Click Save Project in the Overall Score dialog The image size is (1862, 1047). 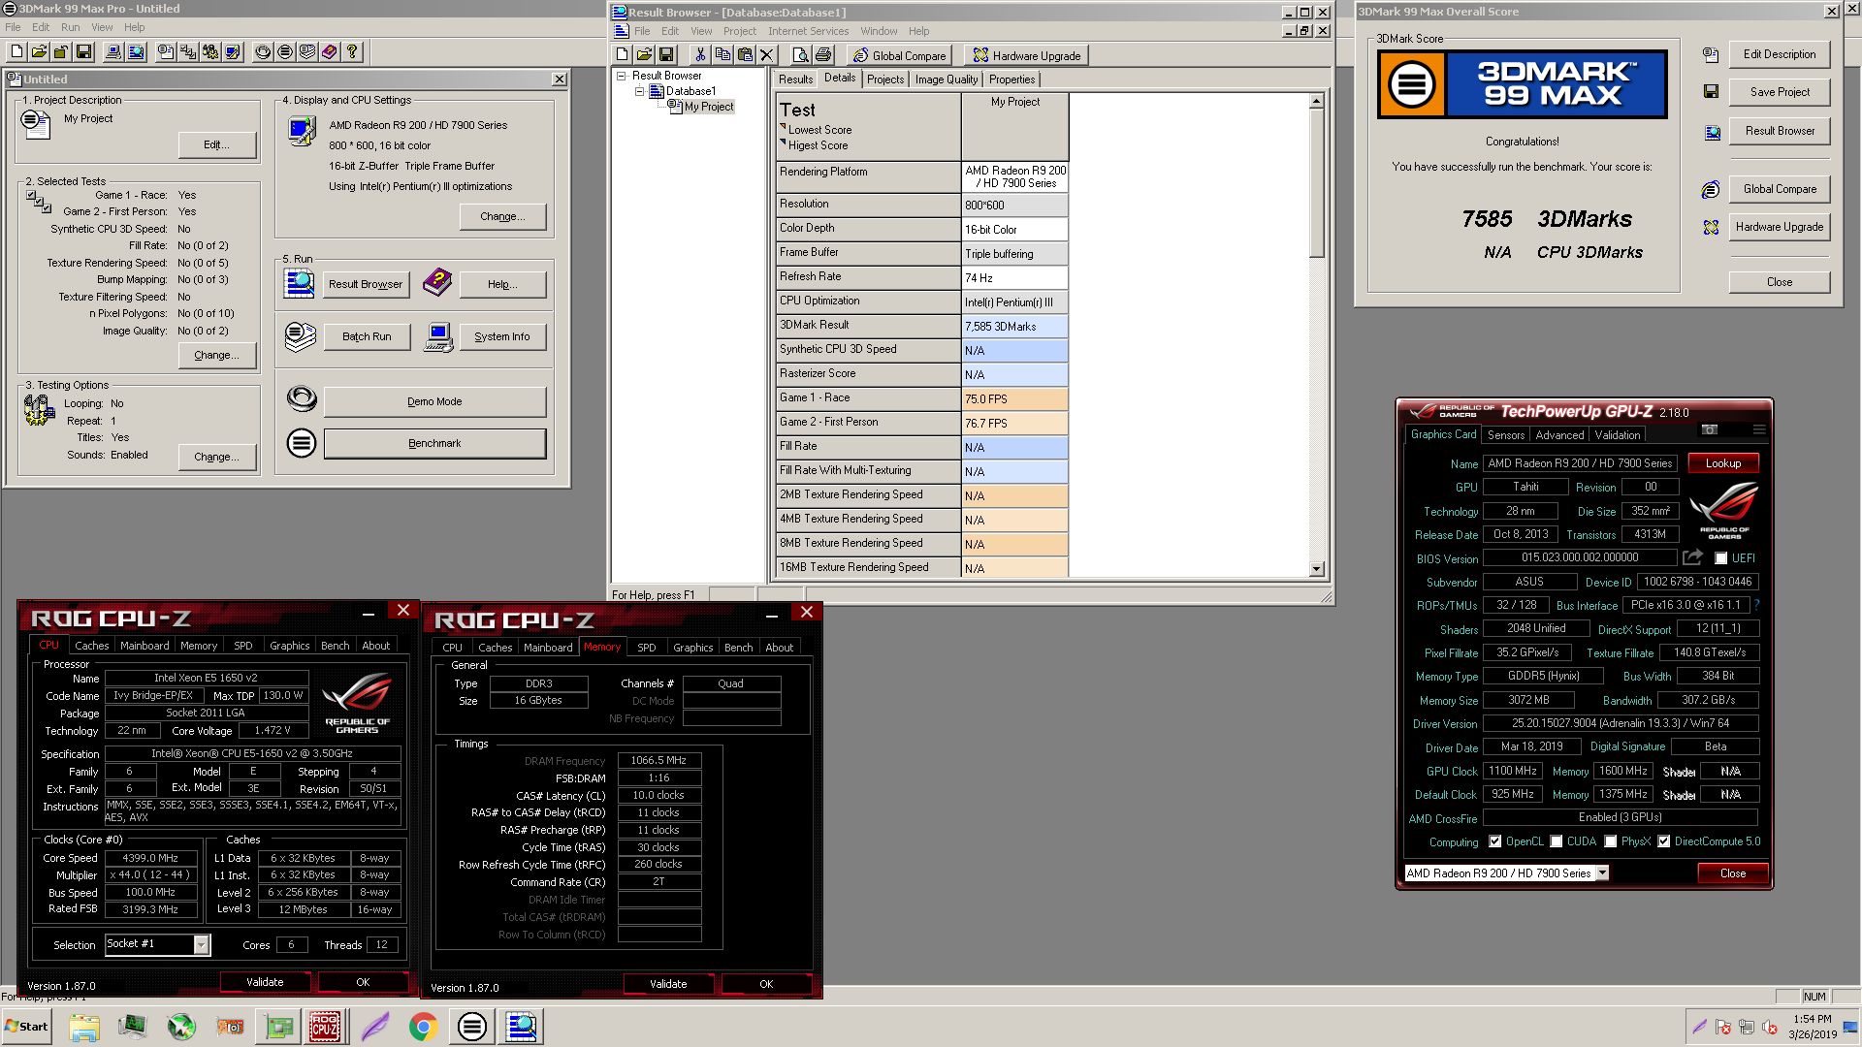(x=1779, y=92)
